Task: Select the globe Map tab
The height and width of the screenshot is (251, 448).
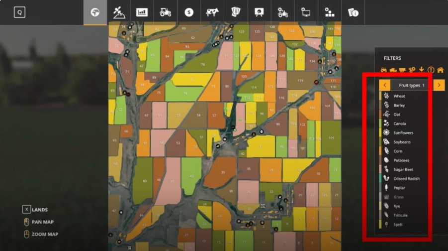Action: [95, 12]
